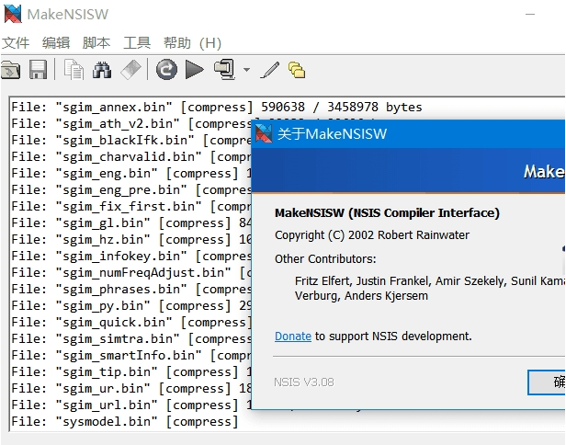Click the Set Compressor clamp icon
The height and width of the screenshot is (445, 566).
pyautogui.click(x=224, y=69)
